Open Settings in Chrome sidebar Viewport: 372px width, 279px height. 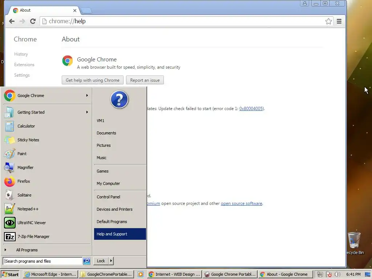[x=22, y=75]
